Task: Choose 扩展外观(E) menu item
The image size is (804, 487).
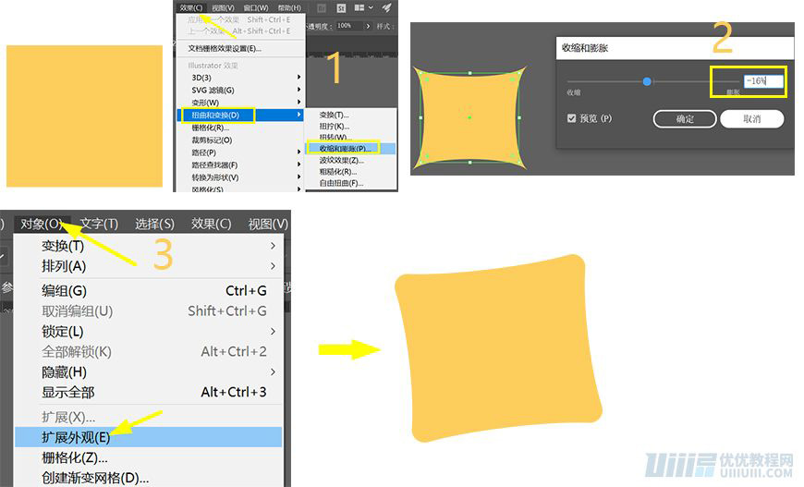Action: click(76, 437)
